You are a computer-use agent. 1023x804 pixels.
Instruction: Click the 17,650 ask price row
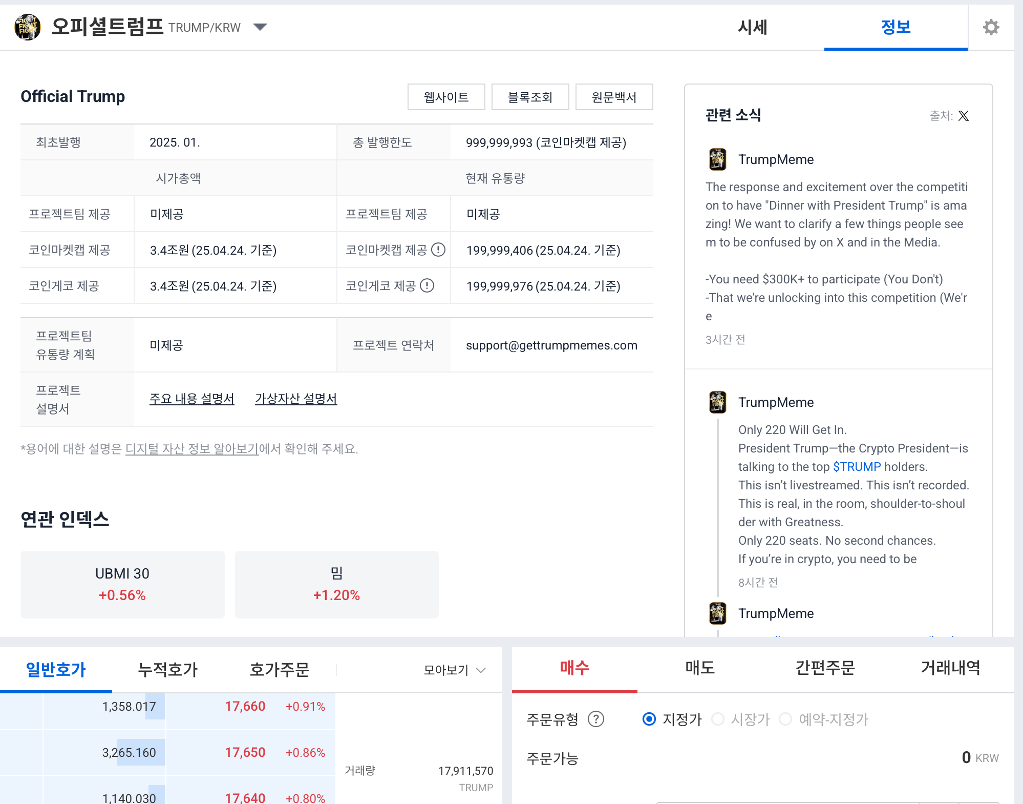pyautogui.click(x=251, y=753)
